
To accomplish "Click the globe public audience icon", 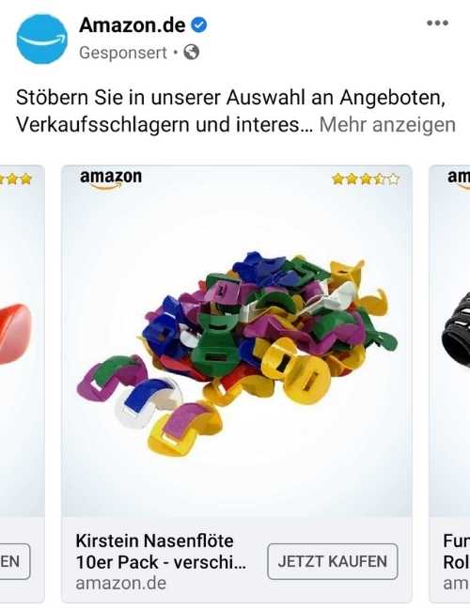I will [192, 53].
